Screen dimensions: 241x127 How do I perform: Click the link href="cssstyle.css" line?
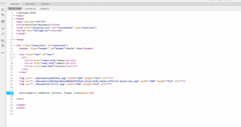pos(56,28)
